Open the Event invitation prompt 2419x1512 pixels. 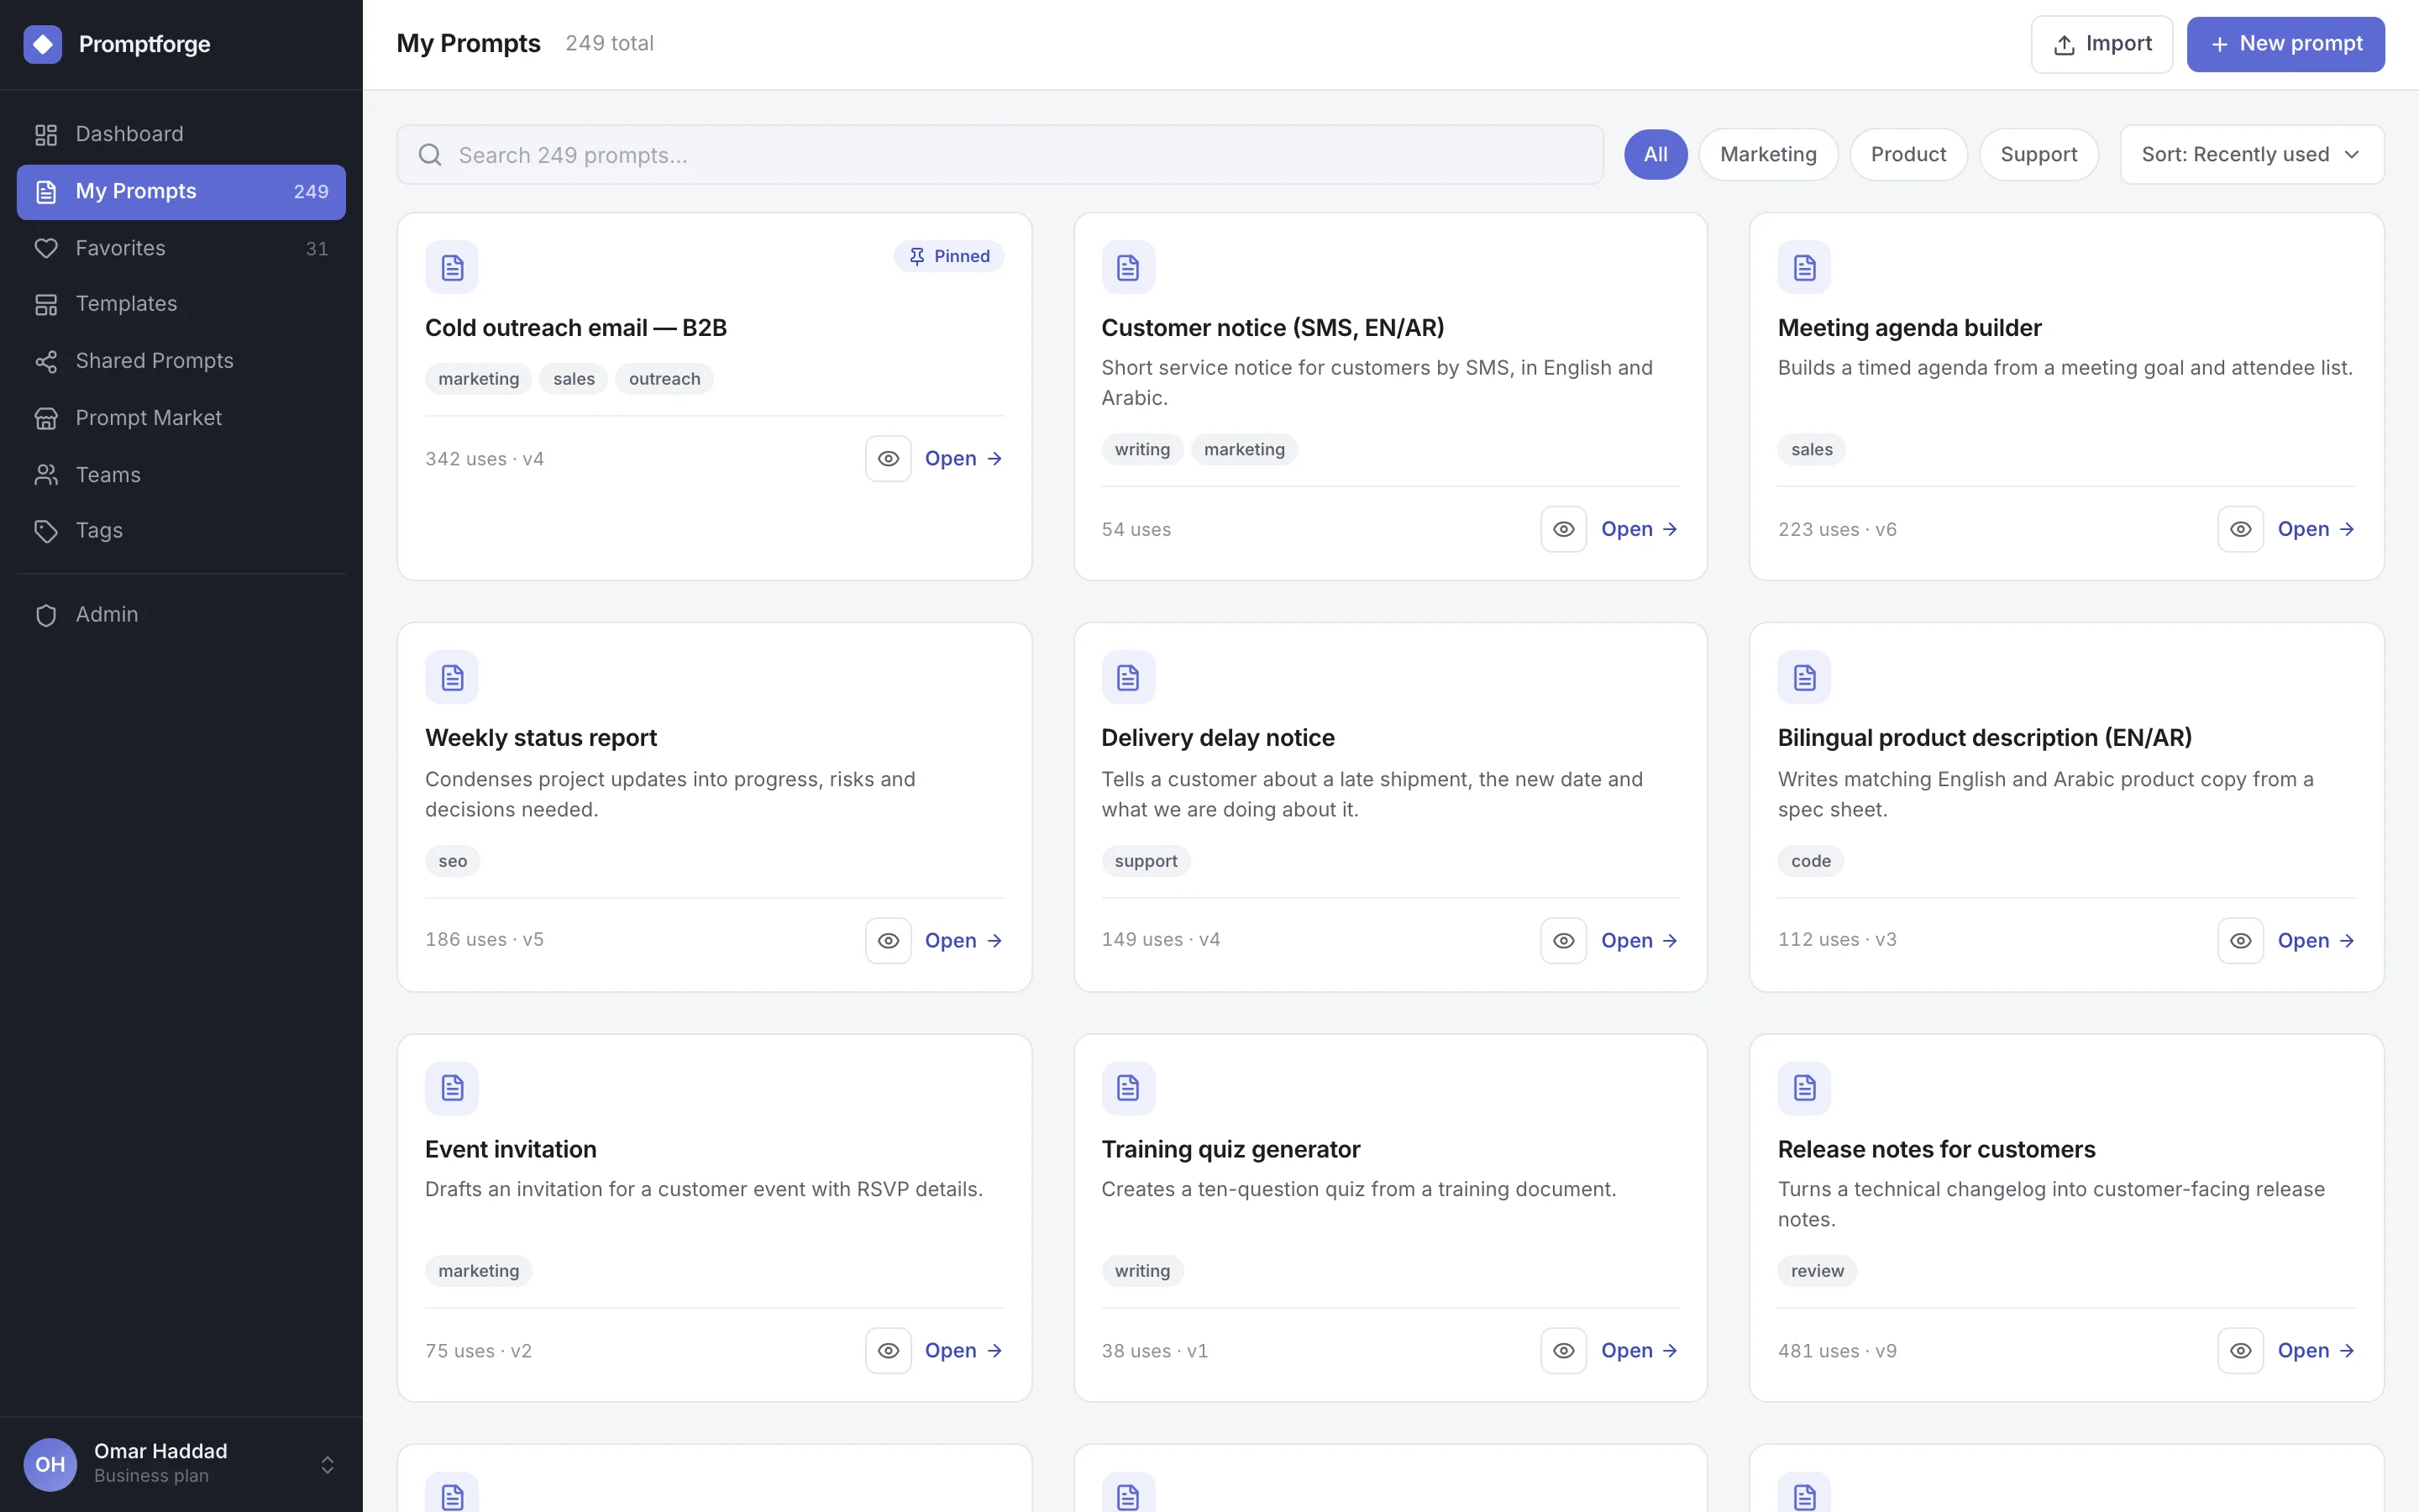coord(963,1351)
